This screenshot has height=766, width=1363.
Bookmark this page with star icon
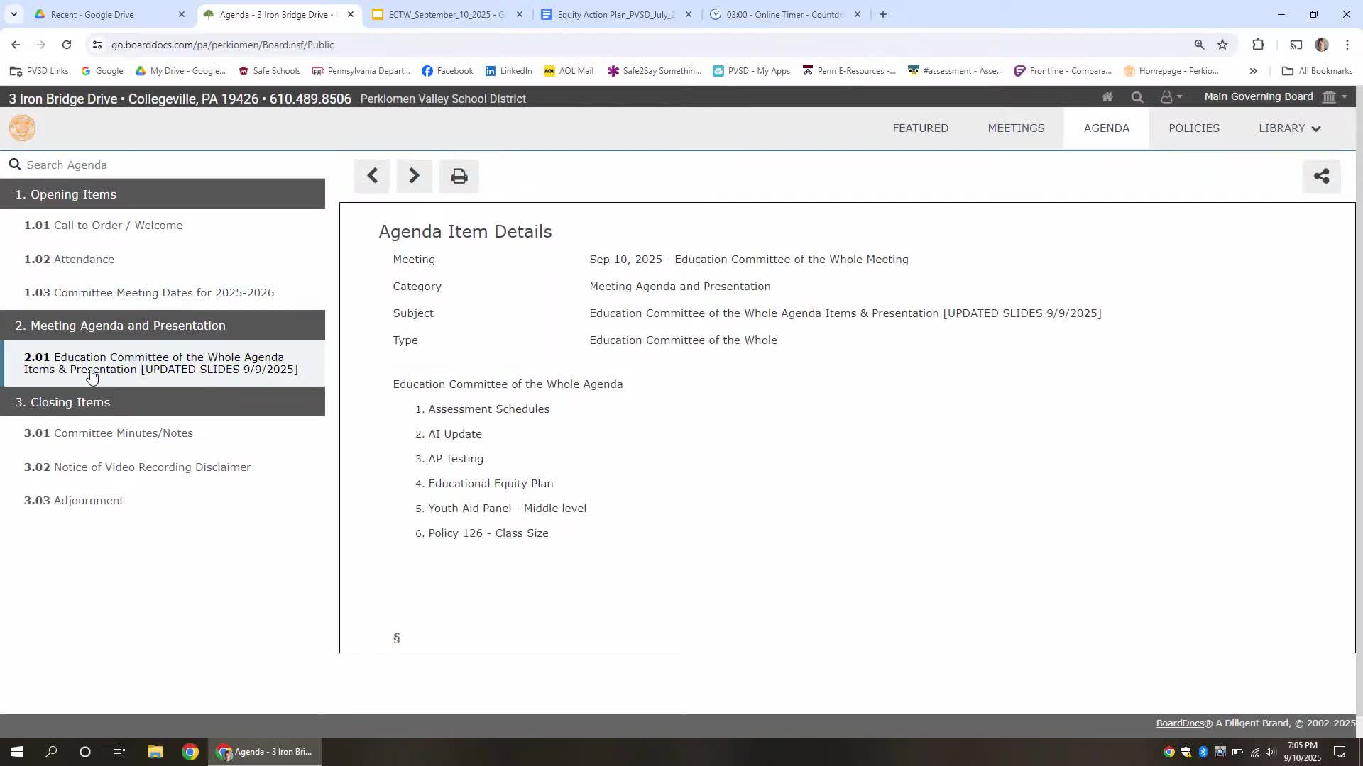pyautogui.click(x=1222, y=45)
